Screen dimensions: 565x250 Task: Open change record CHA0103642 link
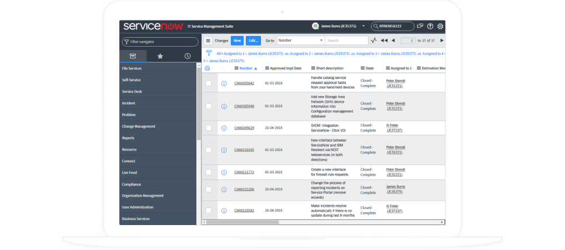[x=244, y=83]
